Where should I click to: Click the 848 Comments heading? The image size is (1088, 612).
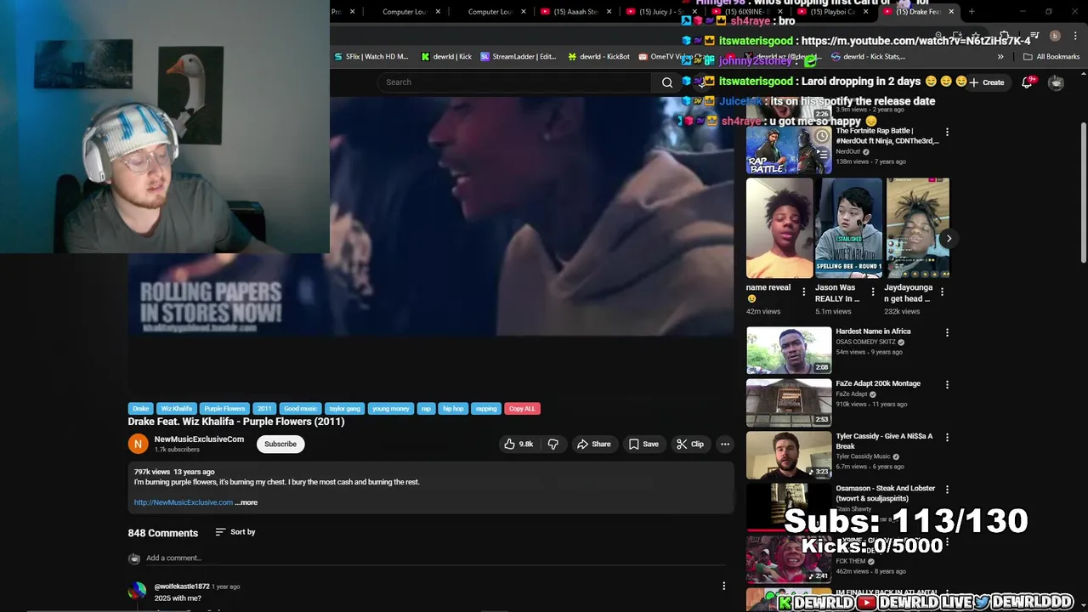coord(163,533)
